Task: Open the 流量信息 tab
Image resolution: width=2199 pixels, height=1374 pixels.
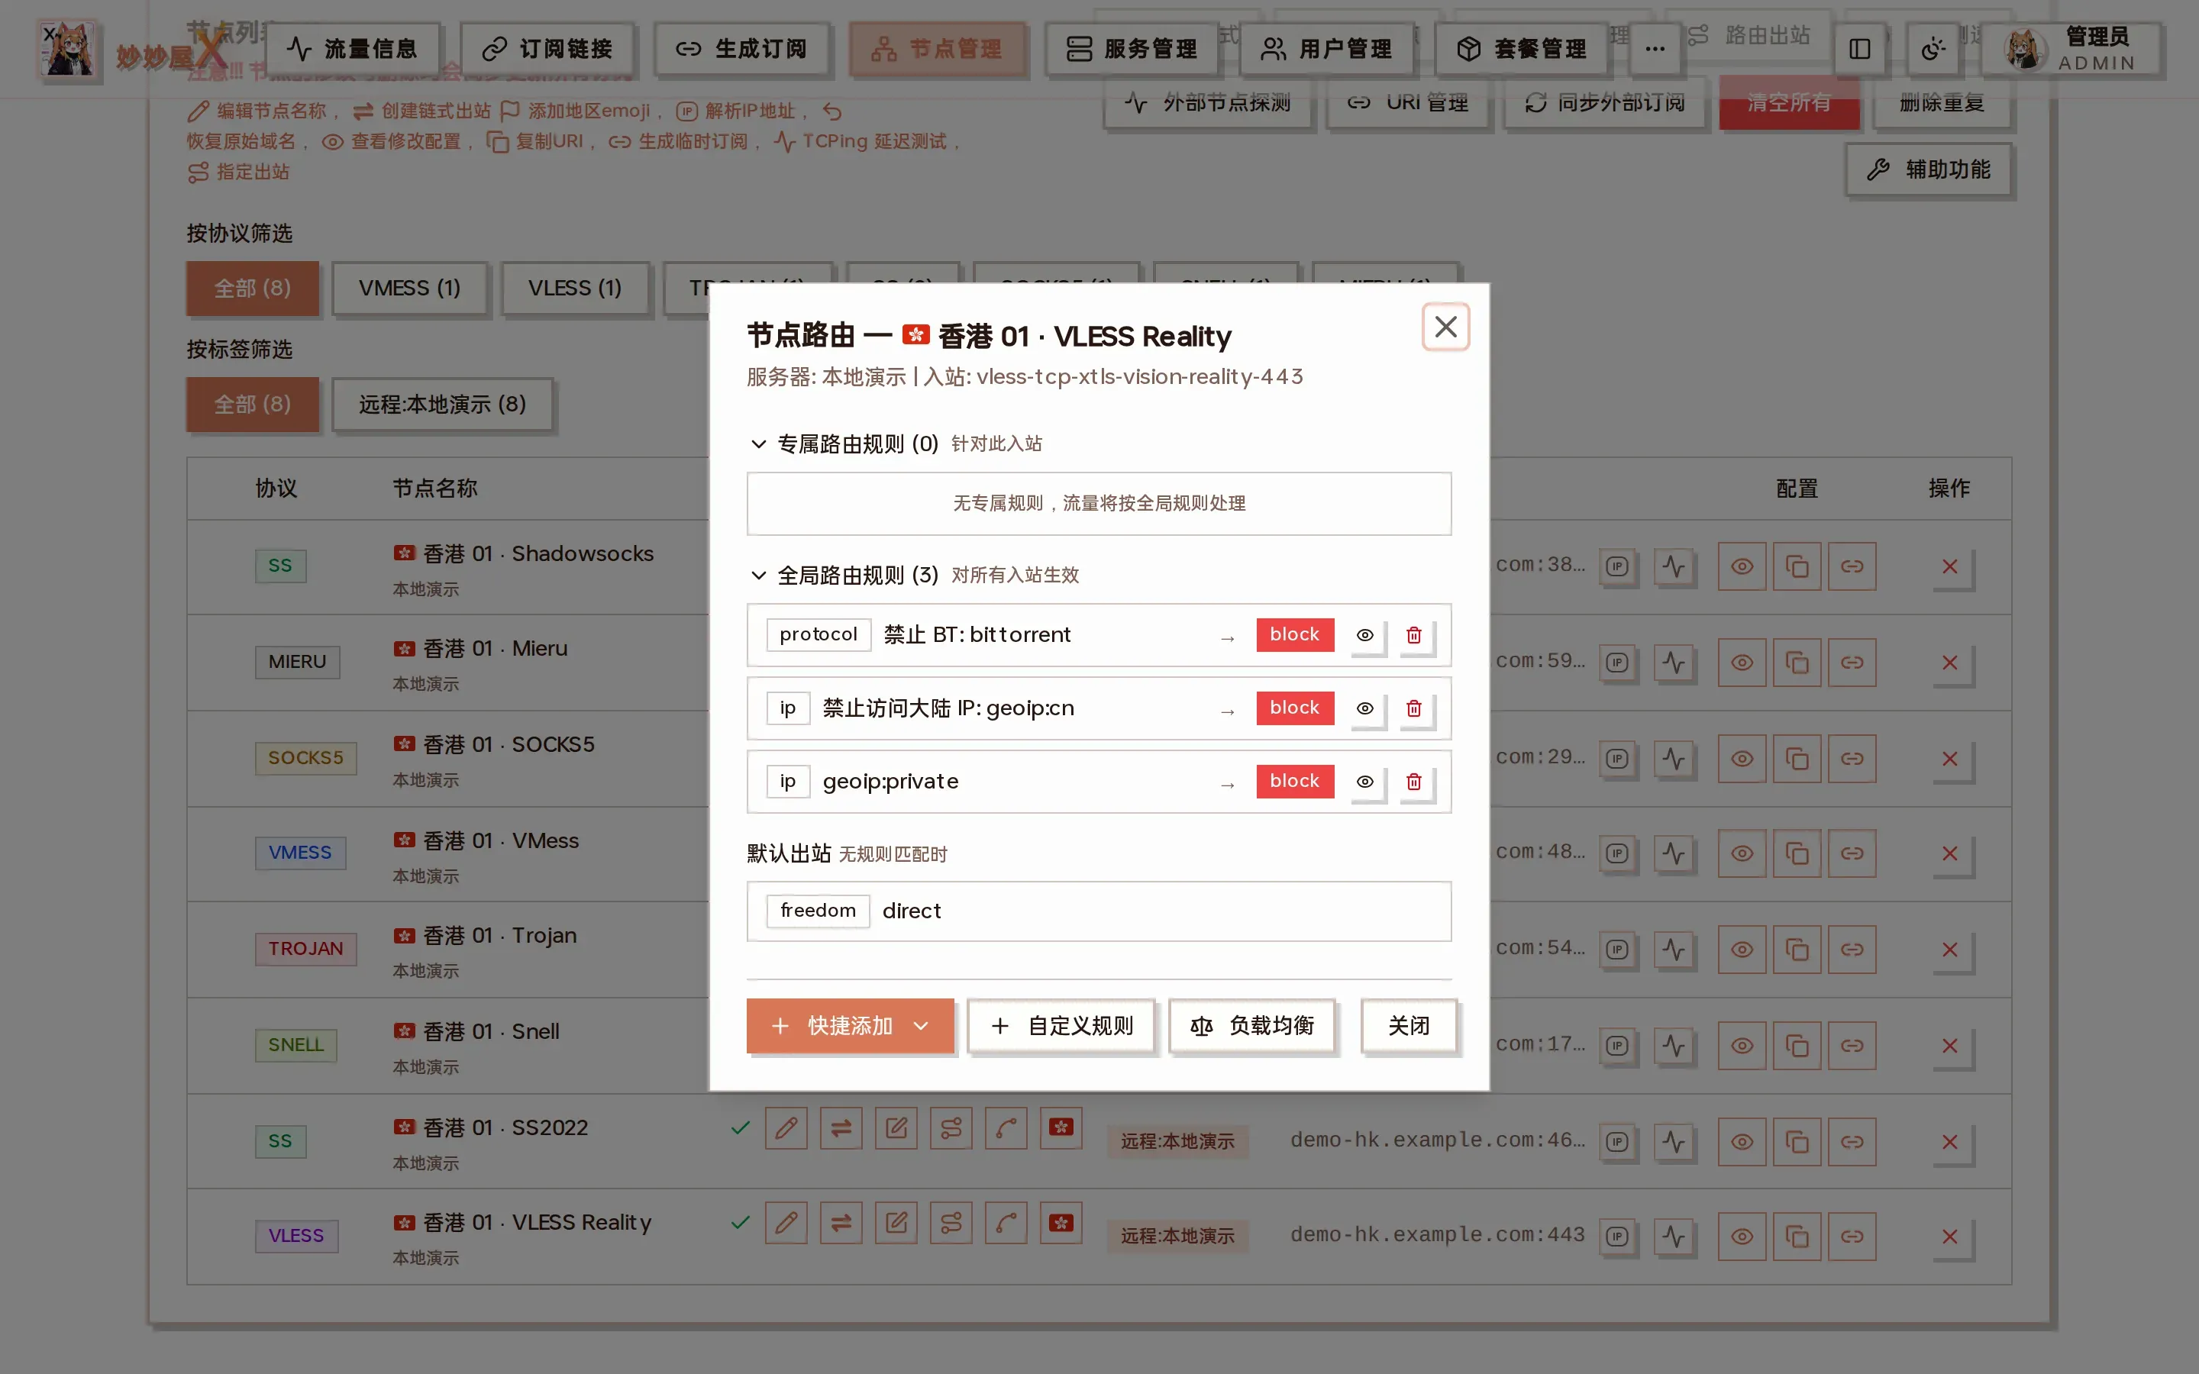Action: [352, 49]
